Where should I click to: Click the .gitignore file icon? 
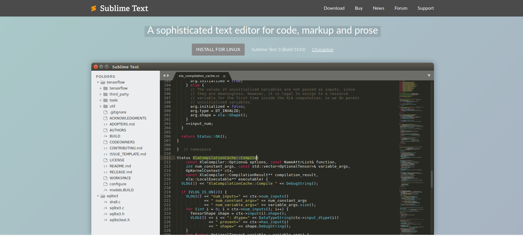tap(105, 112)
